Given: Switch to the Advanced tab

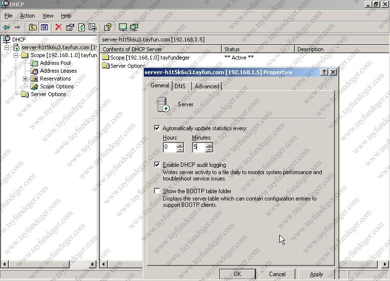Looking at the screenshot, I should click(207, 86).
